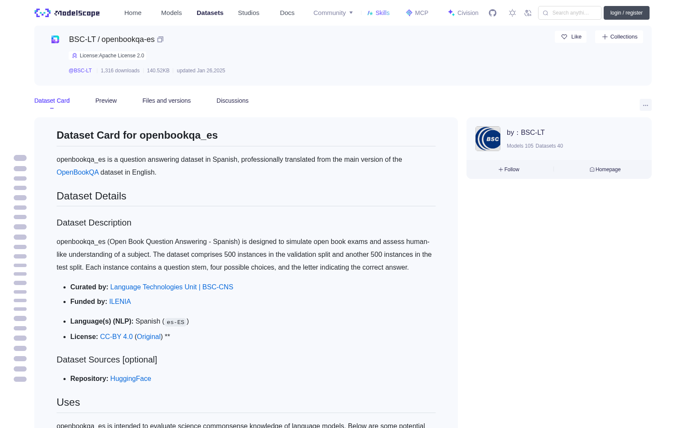Screen dimensions: 686x428
Task: Select the Dataset Card tab
Action: pyautogui.click(x=52, y=101)
